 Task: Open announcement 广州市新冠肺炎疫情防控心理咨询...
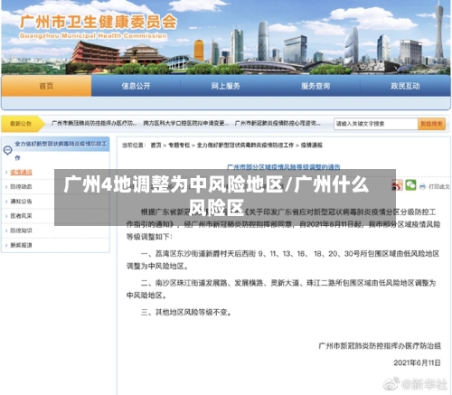[278, 123]
